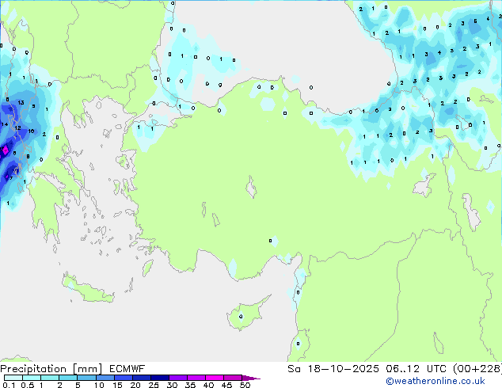The image size is (502, 388).
Task: Choose the 25–30 mm navy legend swatch
Action: pos(159,378)
